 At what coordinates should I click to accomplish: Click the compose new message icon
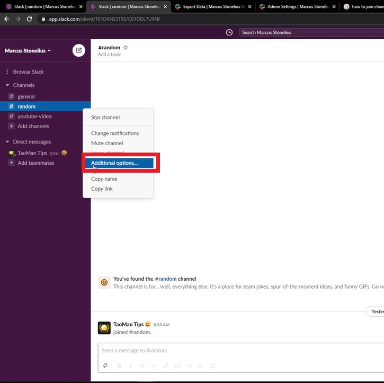(78, 50)
